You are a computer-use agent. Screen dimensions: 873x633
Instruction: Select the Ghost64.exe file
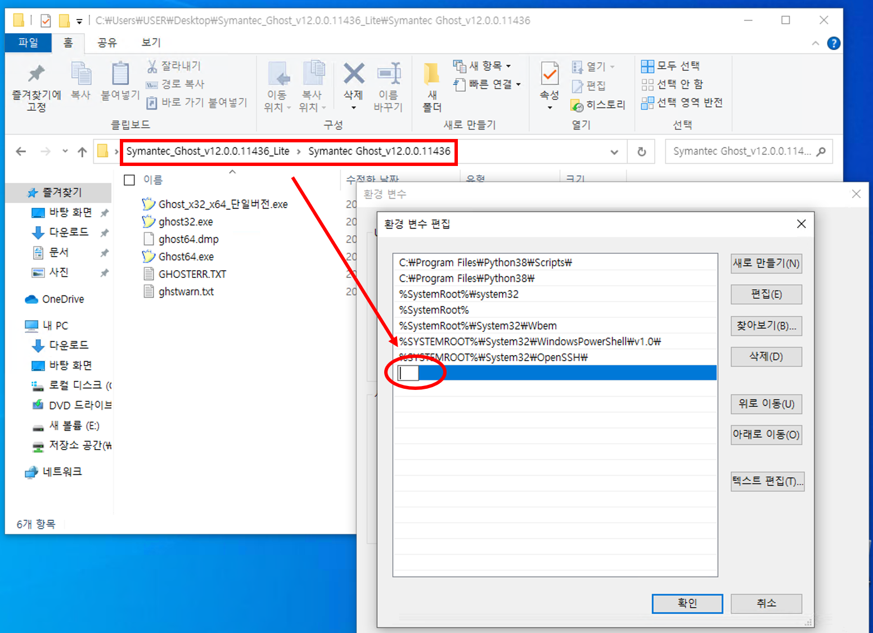click(x=178, y=257)
